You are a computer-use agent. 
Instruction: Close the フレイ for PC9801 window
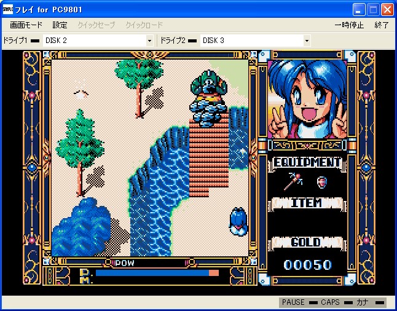click(x=387, y=10)
